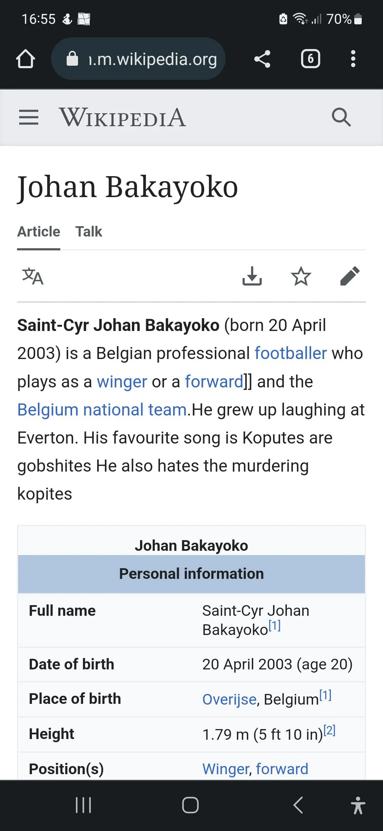This screenshot has height=831, width=383.
Task: Select the Article tab
Action: [x=39, y=232]
